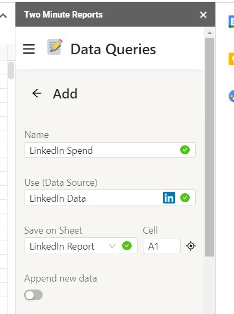The height and width of the screenshot is (314, 234).
Task: Open the Google Tasks side panel icon
Action: tap(231, 96)
